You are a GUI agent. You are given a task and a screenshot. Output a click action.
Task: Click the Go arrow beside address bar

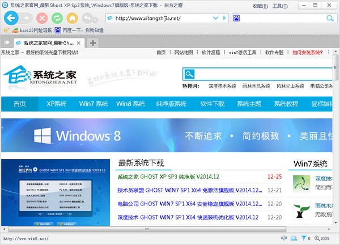224,18
